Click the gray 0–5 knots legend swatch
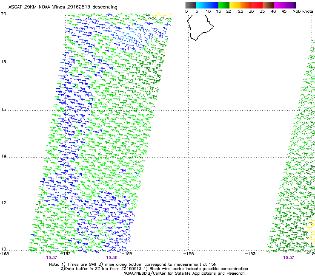315x276 pixels. pos(191,5)
